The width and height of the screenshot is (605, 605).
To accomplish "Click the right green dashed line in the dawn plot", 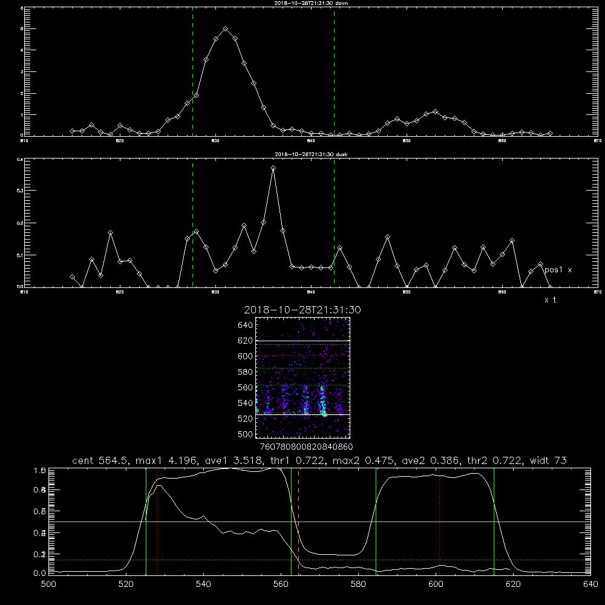I will pyautogui.click(x=334, y=71).
